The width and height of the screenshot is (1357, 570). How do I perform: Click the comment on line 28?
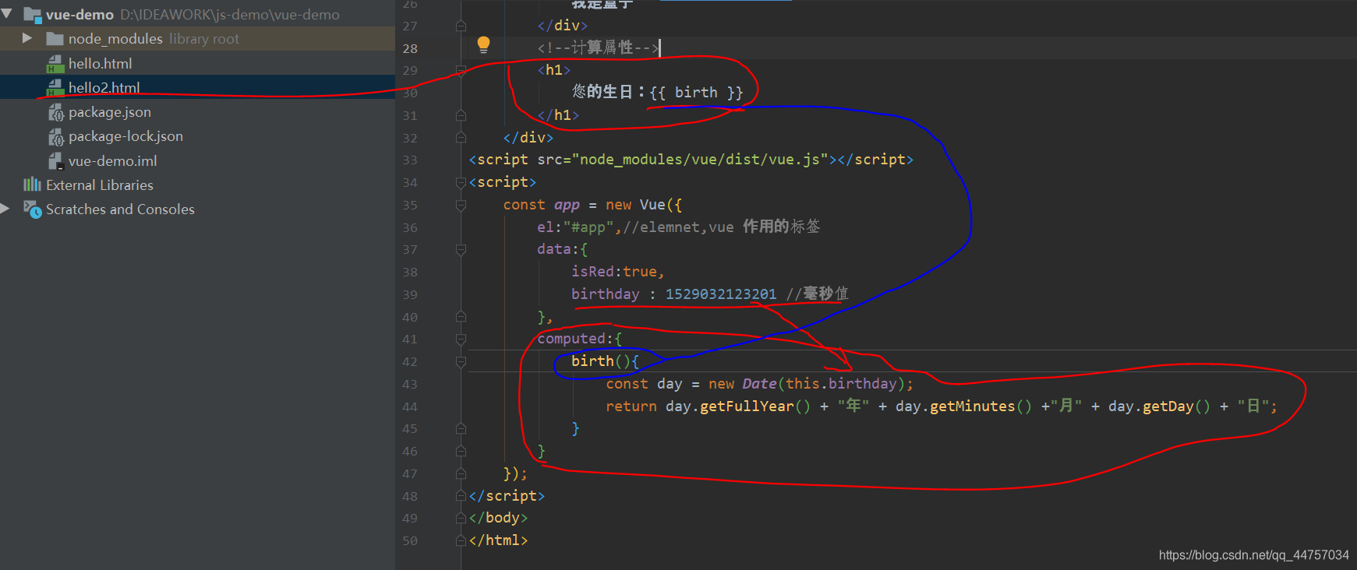pos(599,48)
